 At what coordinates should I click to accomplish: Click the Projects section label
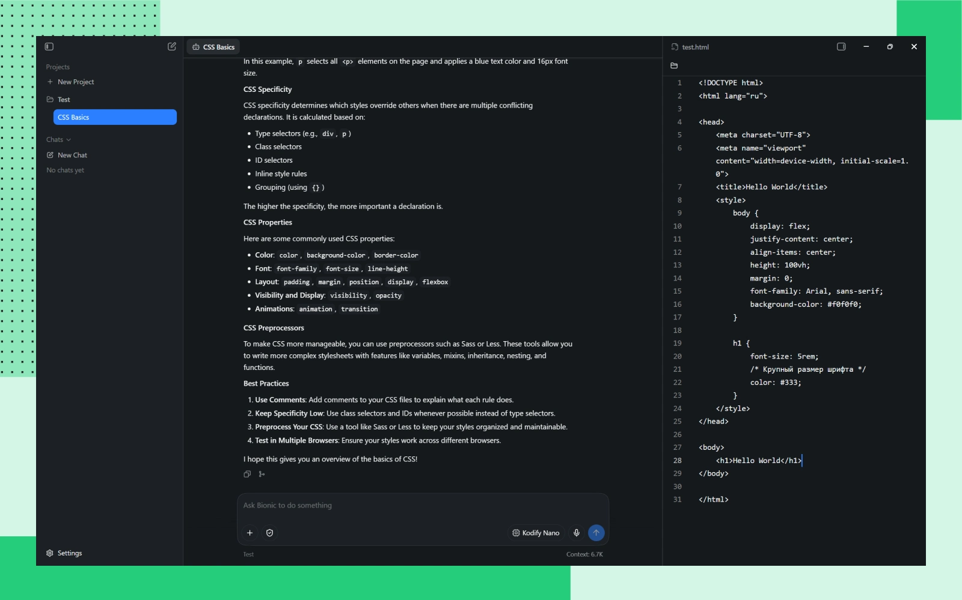tap(58, 67)
